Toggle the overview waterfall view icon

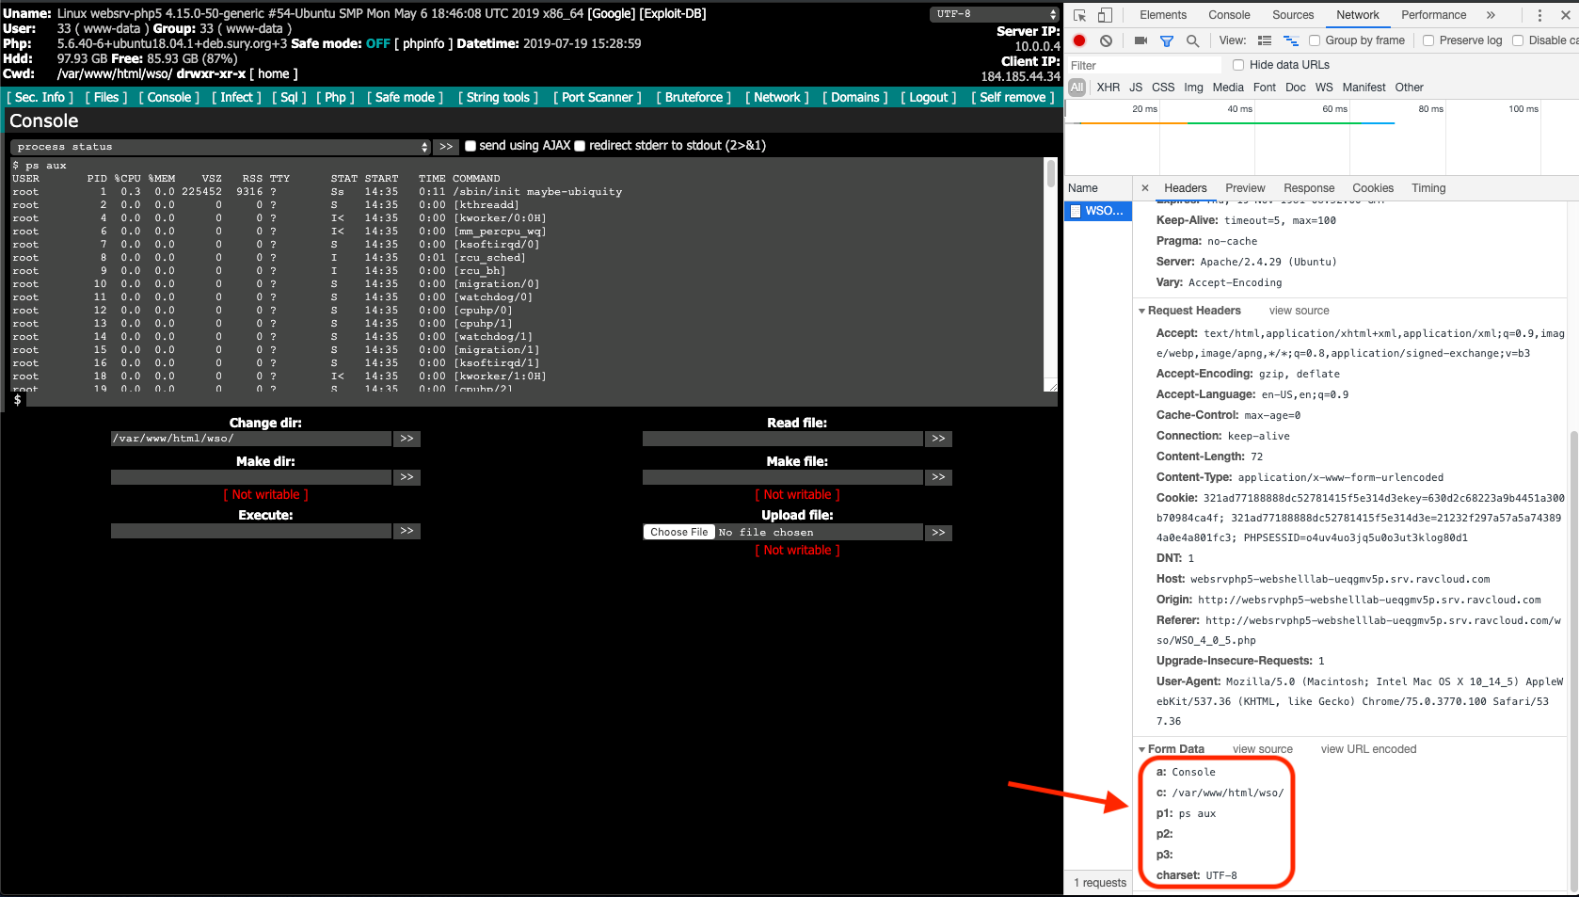coord(1291,40)
